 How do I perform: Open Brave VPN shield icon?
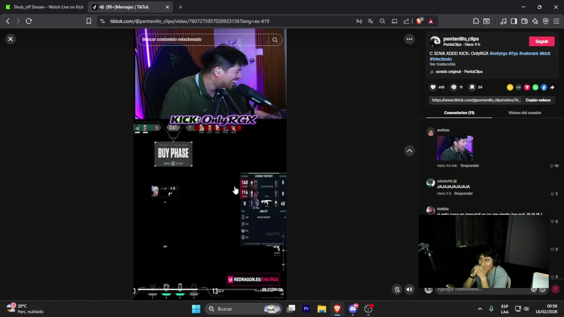(x=545, y=21)
